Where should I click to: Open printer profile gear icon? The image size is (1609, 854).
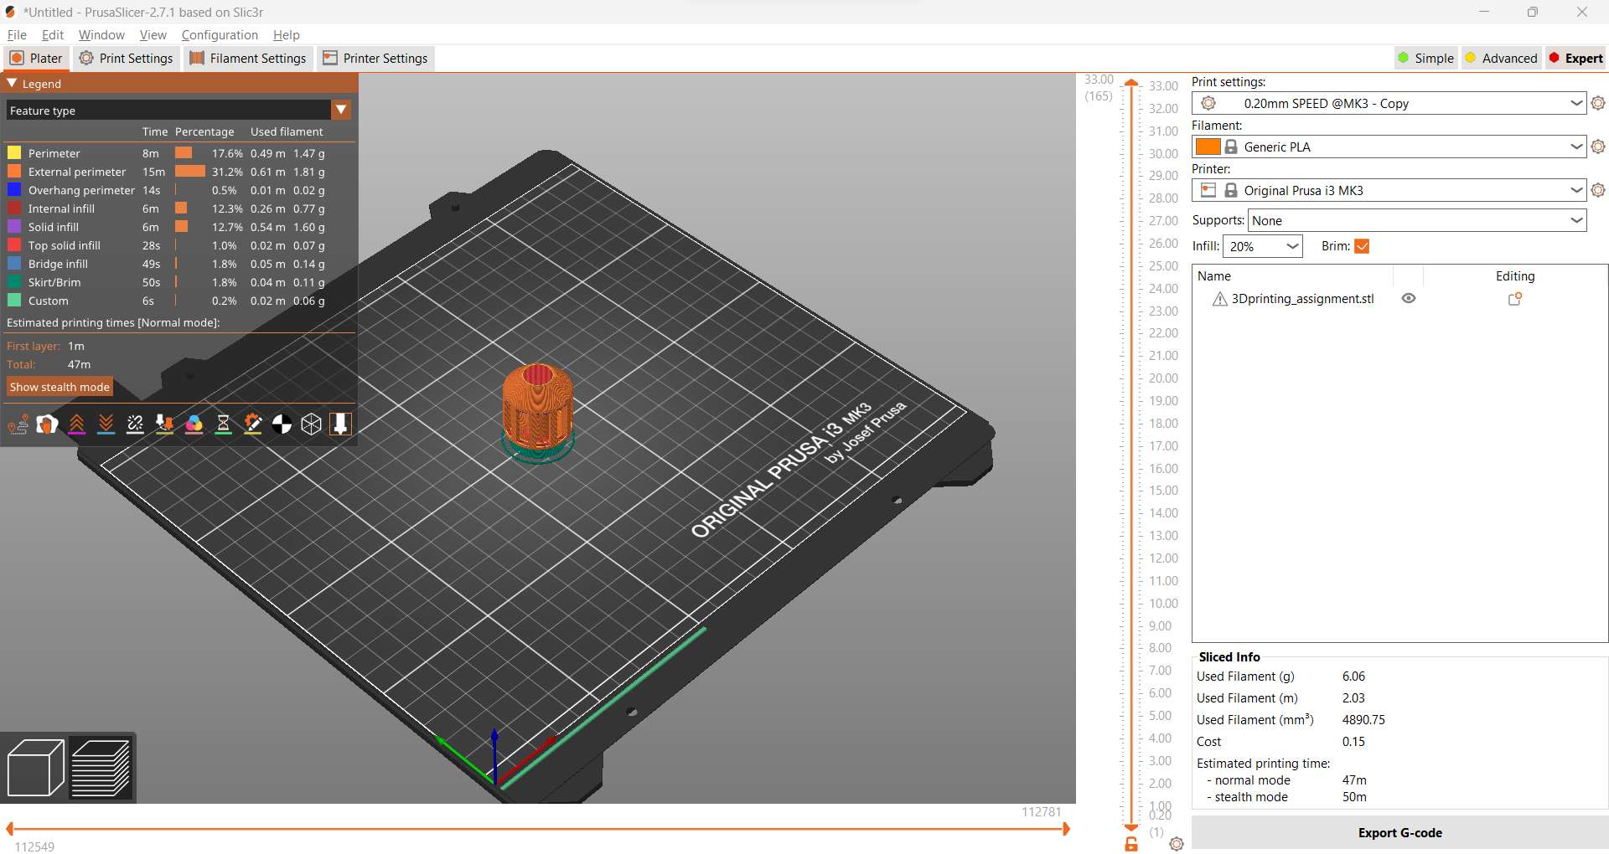coord(1598,190)
